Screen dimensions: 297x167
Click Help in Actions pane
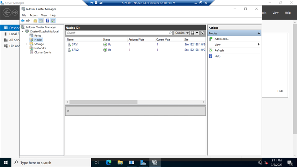[217, 56]
